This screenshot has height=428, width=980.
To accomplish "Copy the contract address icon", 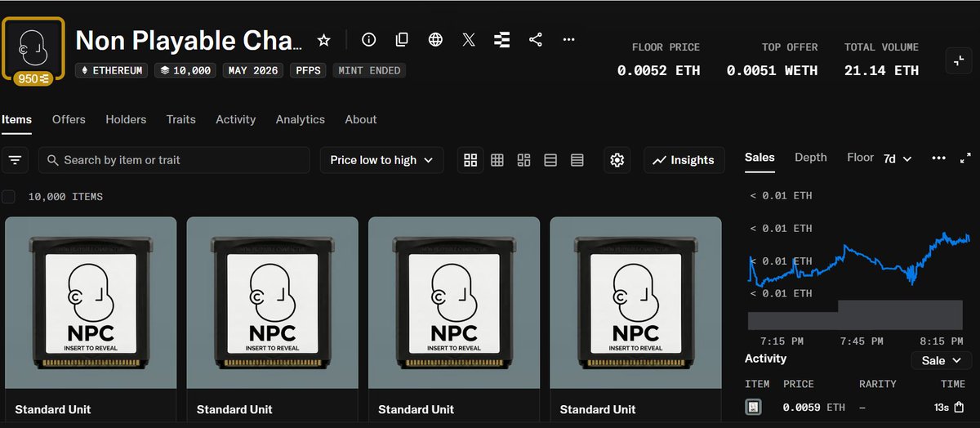I will coord(402,39).
